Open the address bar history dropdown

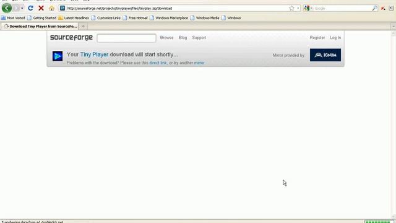pos(298,8)
